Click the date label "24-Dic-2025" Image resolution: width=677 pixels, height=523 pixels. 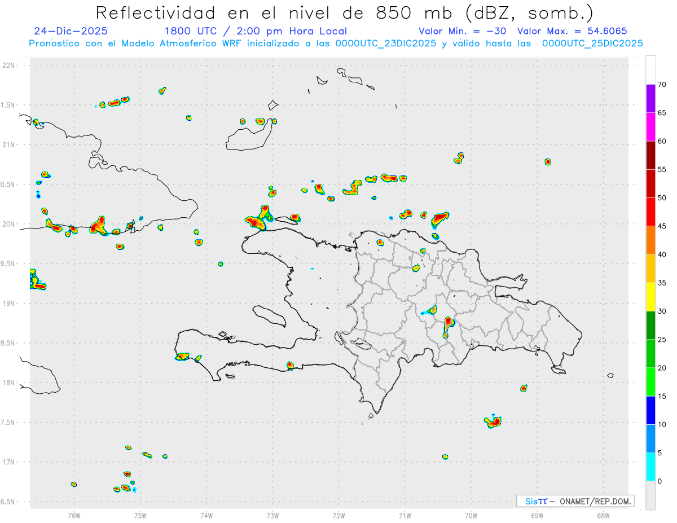click(71, 31)
